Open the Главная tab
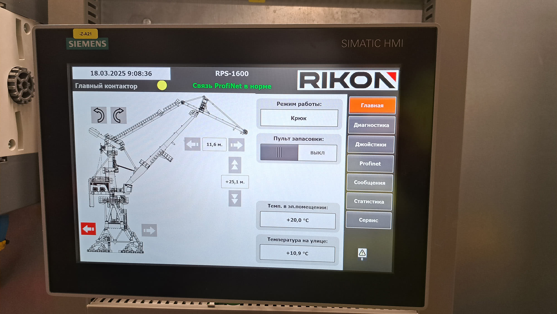 pos(372,105)
